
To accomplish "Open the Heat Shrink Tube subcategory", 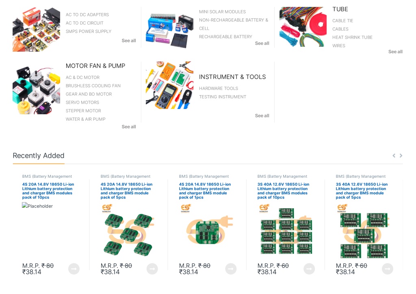I will 352,37.
